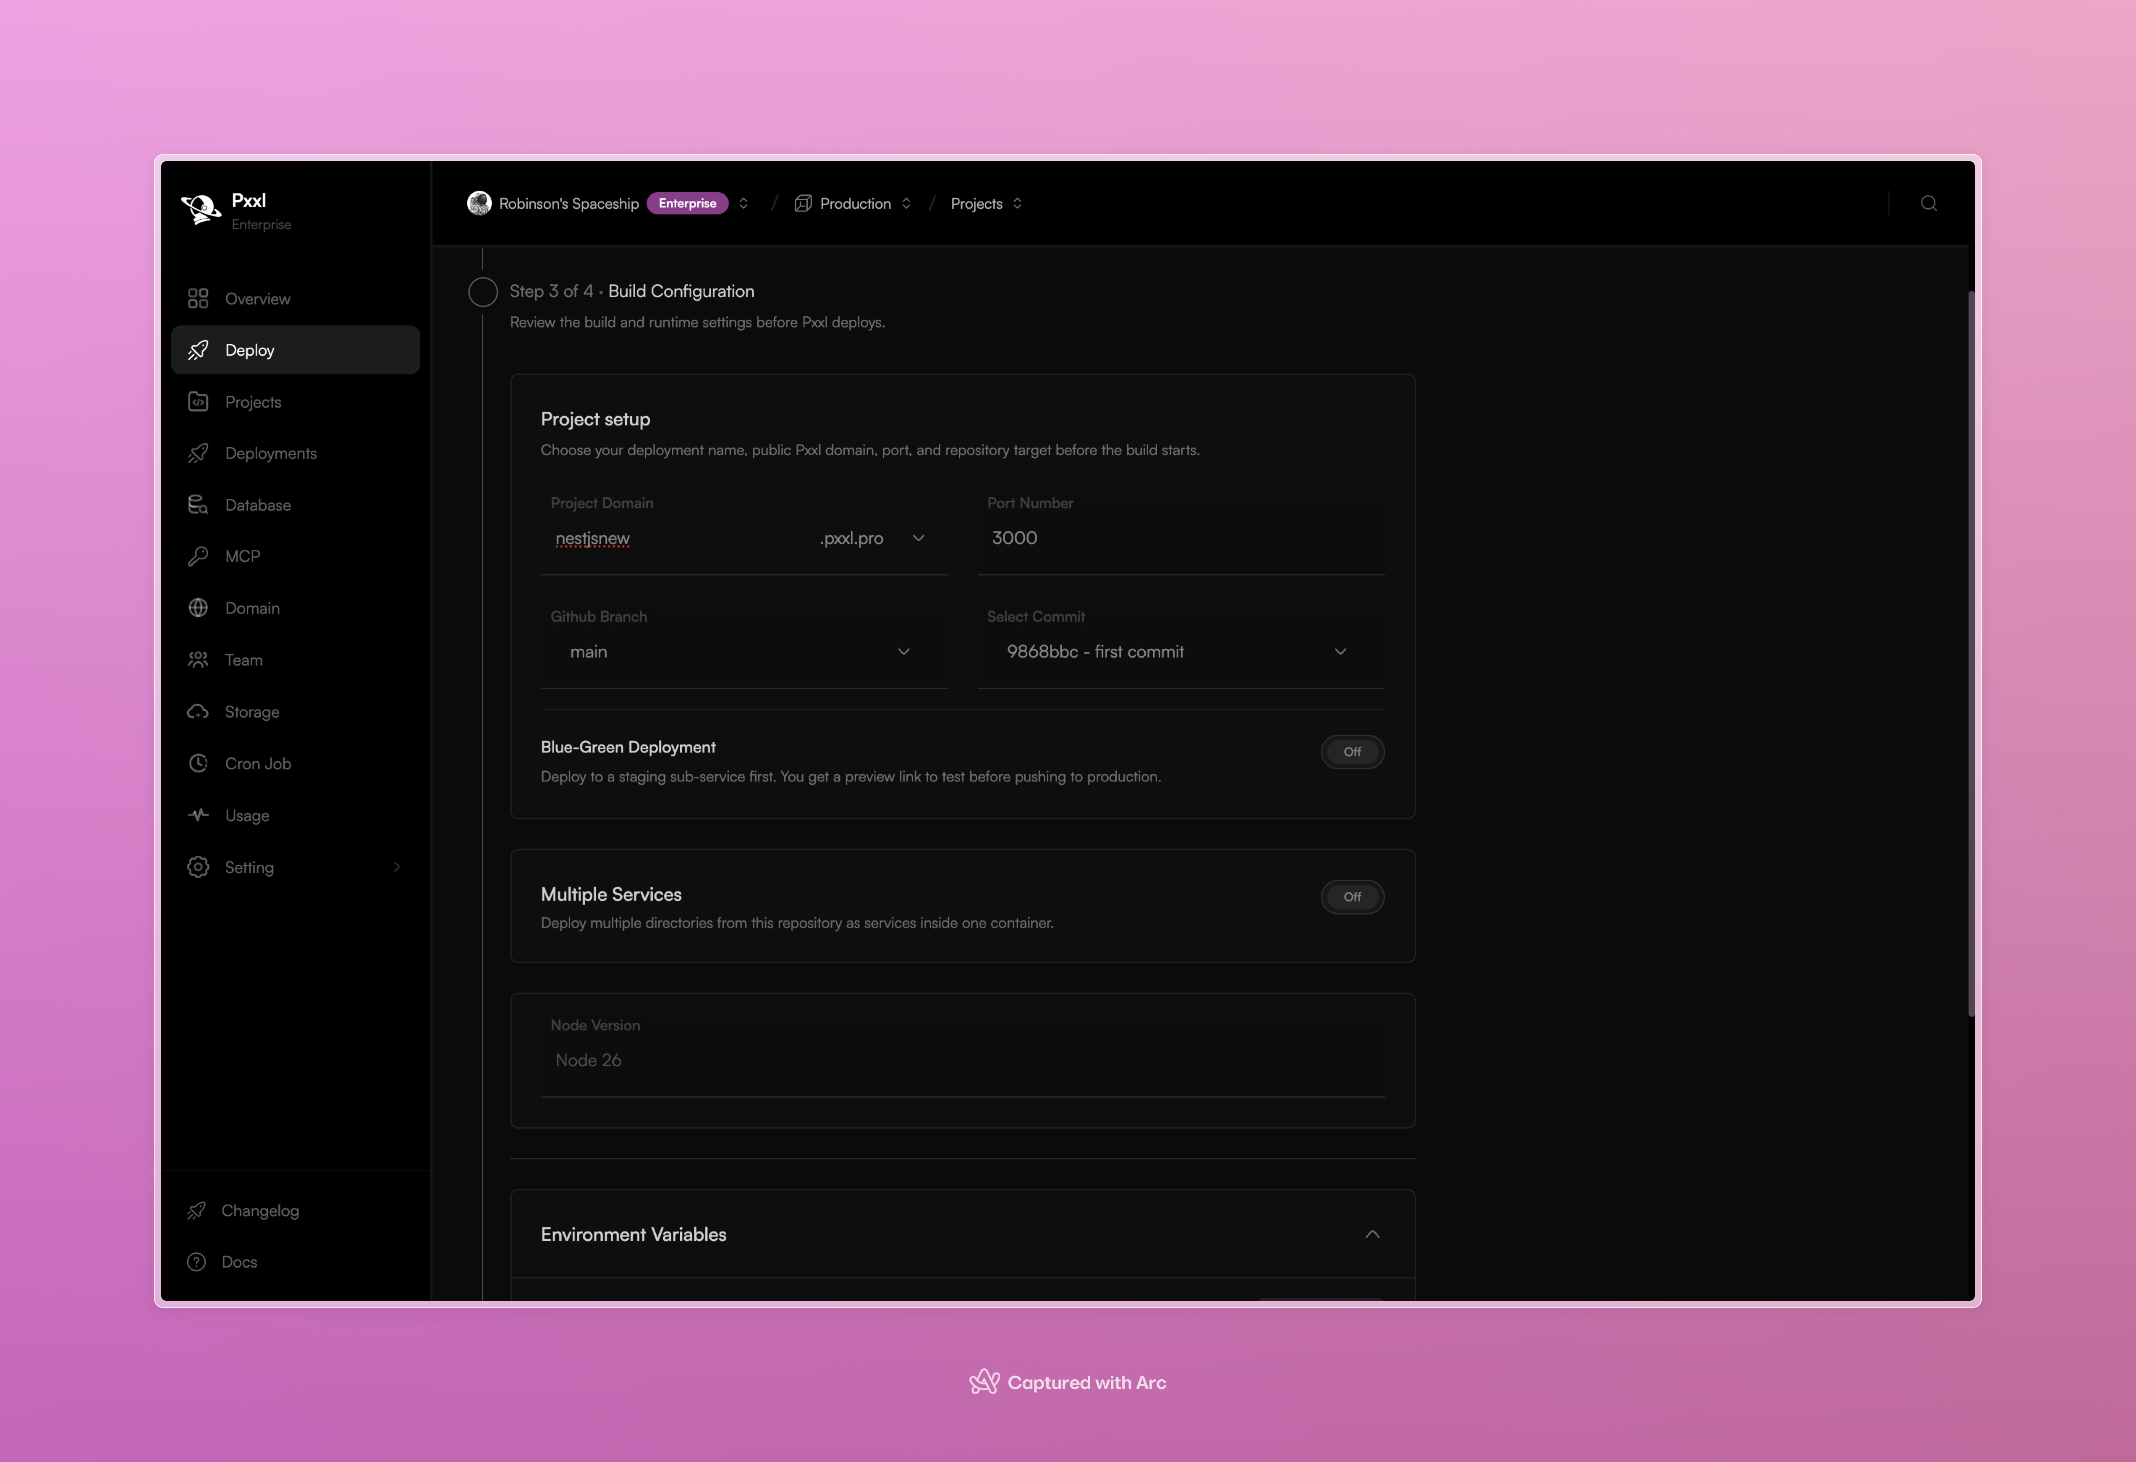The width and height of the screenshot is (2136, 1462).
Task: Click the Projects folder icon
Action: (198, 402)
